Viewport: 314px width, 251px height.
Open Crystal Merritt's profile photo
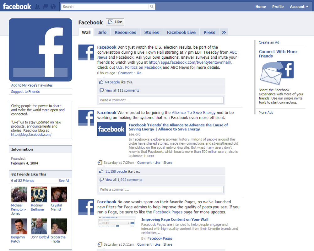point(59,195)
